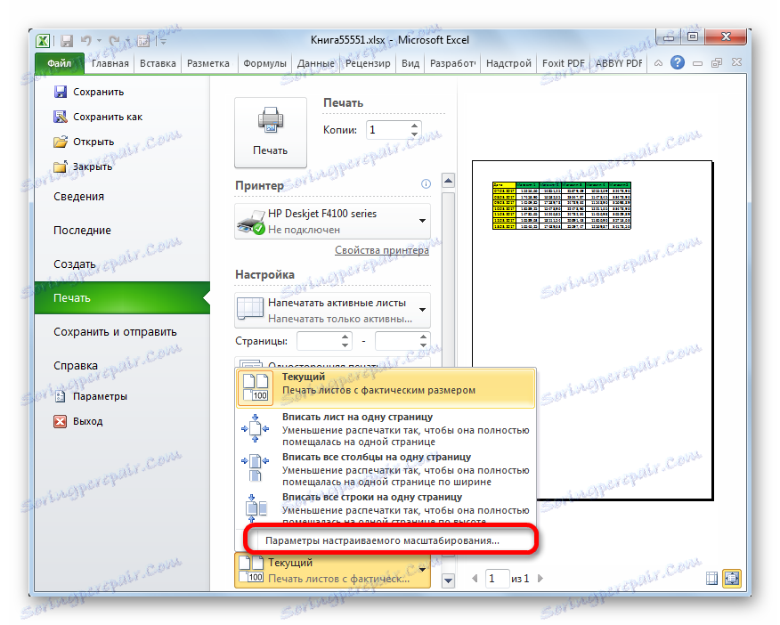Screen dimensions: 780x625
Task: Click the Save icon in the Quick Access Toolbar
Action: click(67, 40)
